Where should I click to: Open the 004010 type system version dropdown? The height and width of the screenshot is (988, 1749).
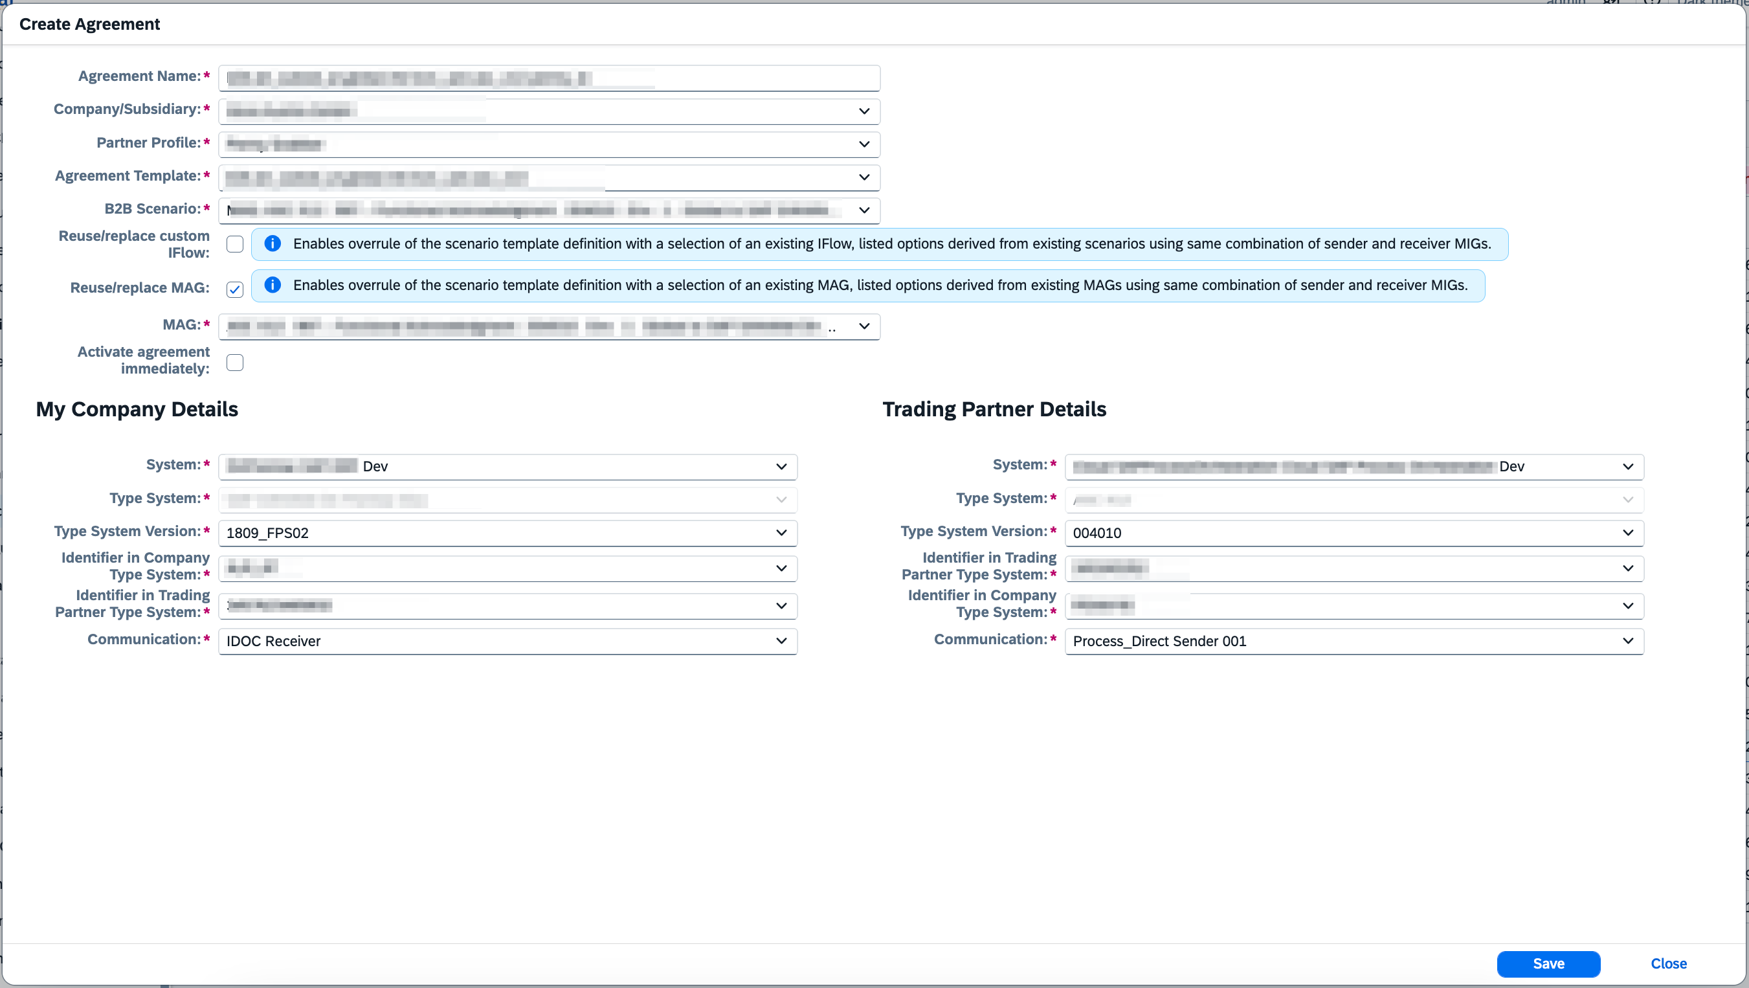click(1627, 533)
